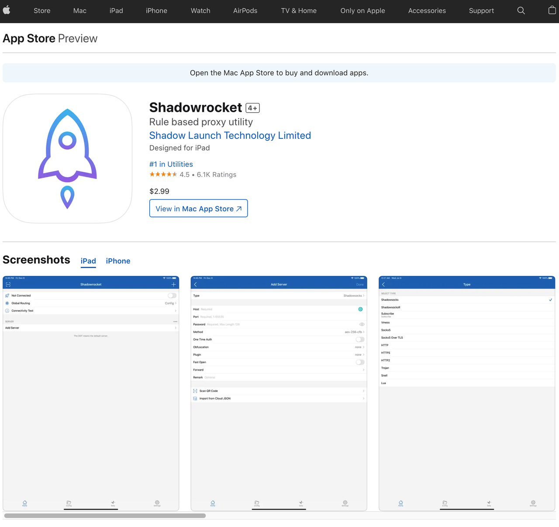Open the Method aes-256-cfb selector
559x527 pixels.
click(355, 332)
